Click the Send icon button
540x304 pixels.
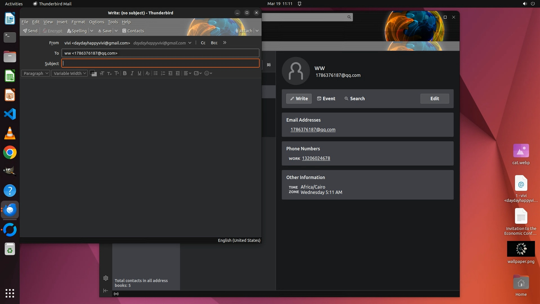[30, 31]
